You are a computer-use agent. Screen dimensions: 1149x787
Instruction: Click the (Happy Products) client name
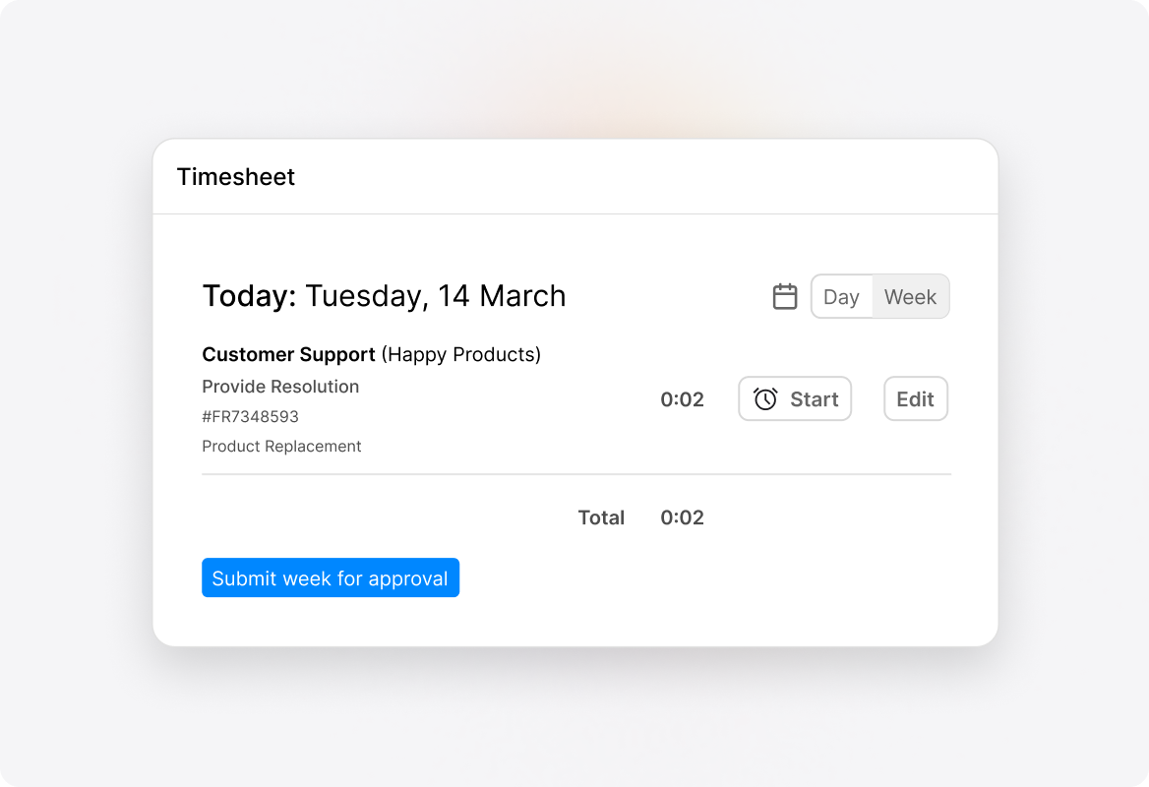tap(461, 354)
